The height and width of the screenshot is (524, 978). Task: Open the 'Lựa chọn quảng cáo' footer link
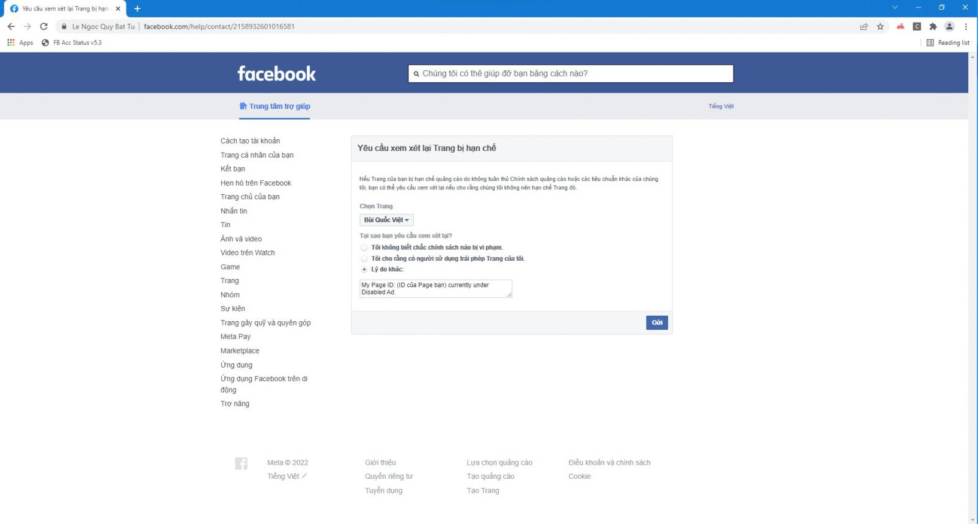499,463
